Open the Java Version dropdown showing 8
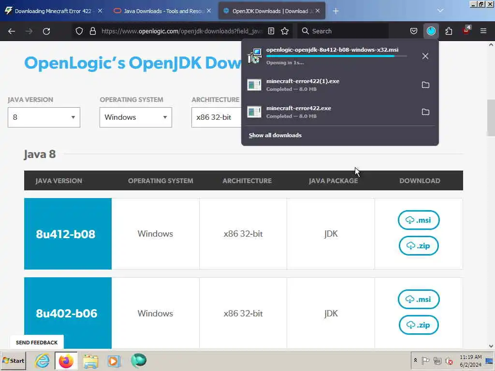Screen dimensions: 495x371 click(44, 117)
